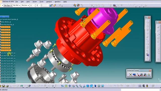Click the Painter icon in graphic properties toolbar
This screenshot has height=91, width=161.
click(x=51, y=5)
